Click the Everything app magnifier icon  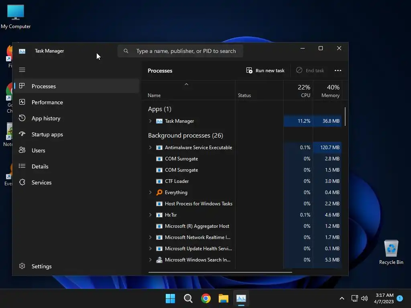coord(159,192)
